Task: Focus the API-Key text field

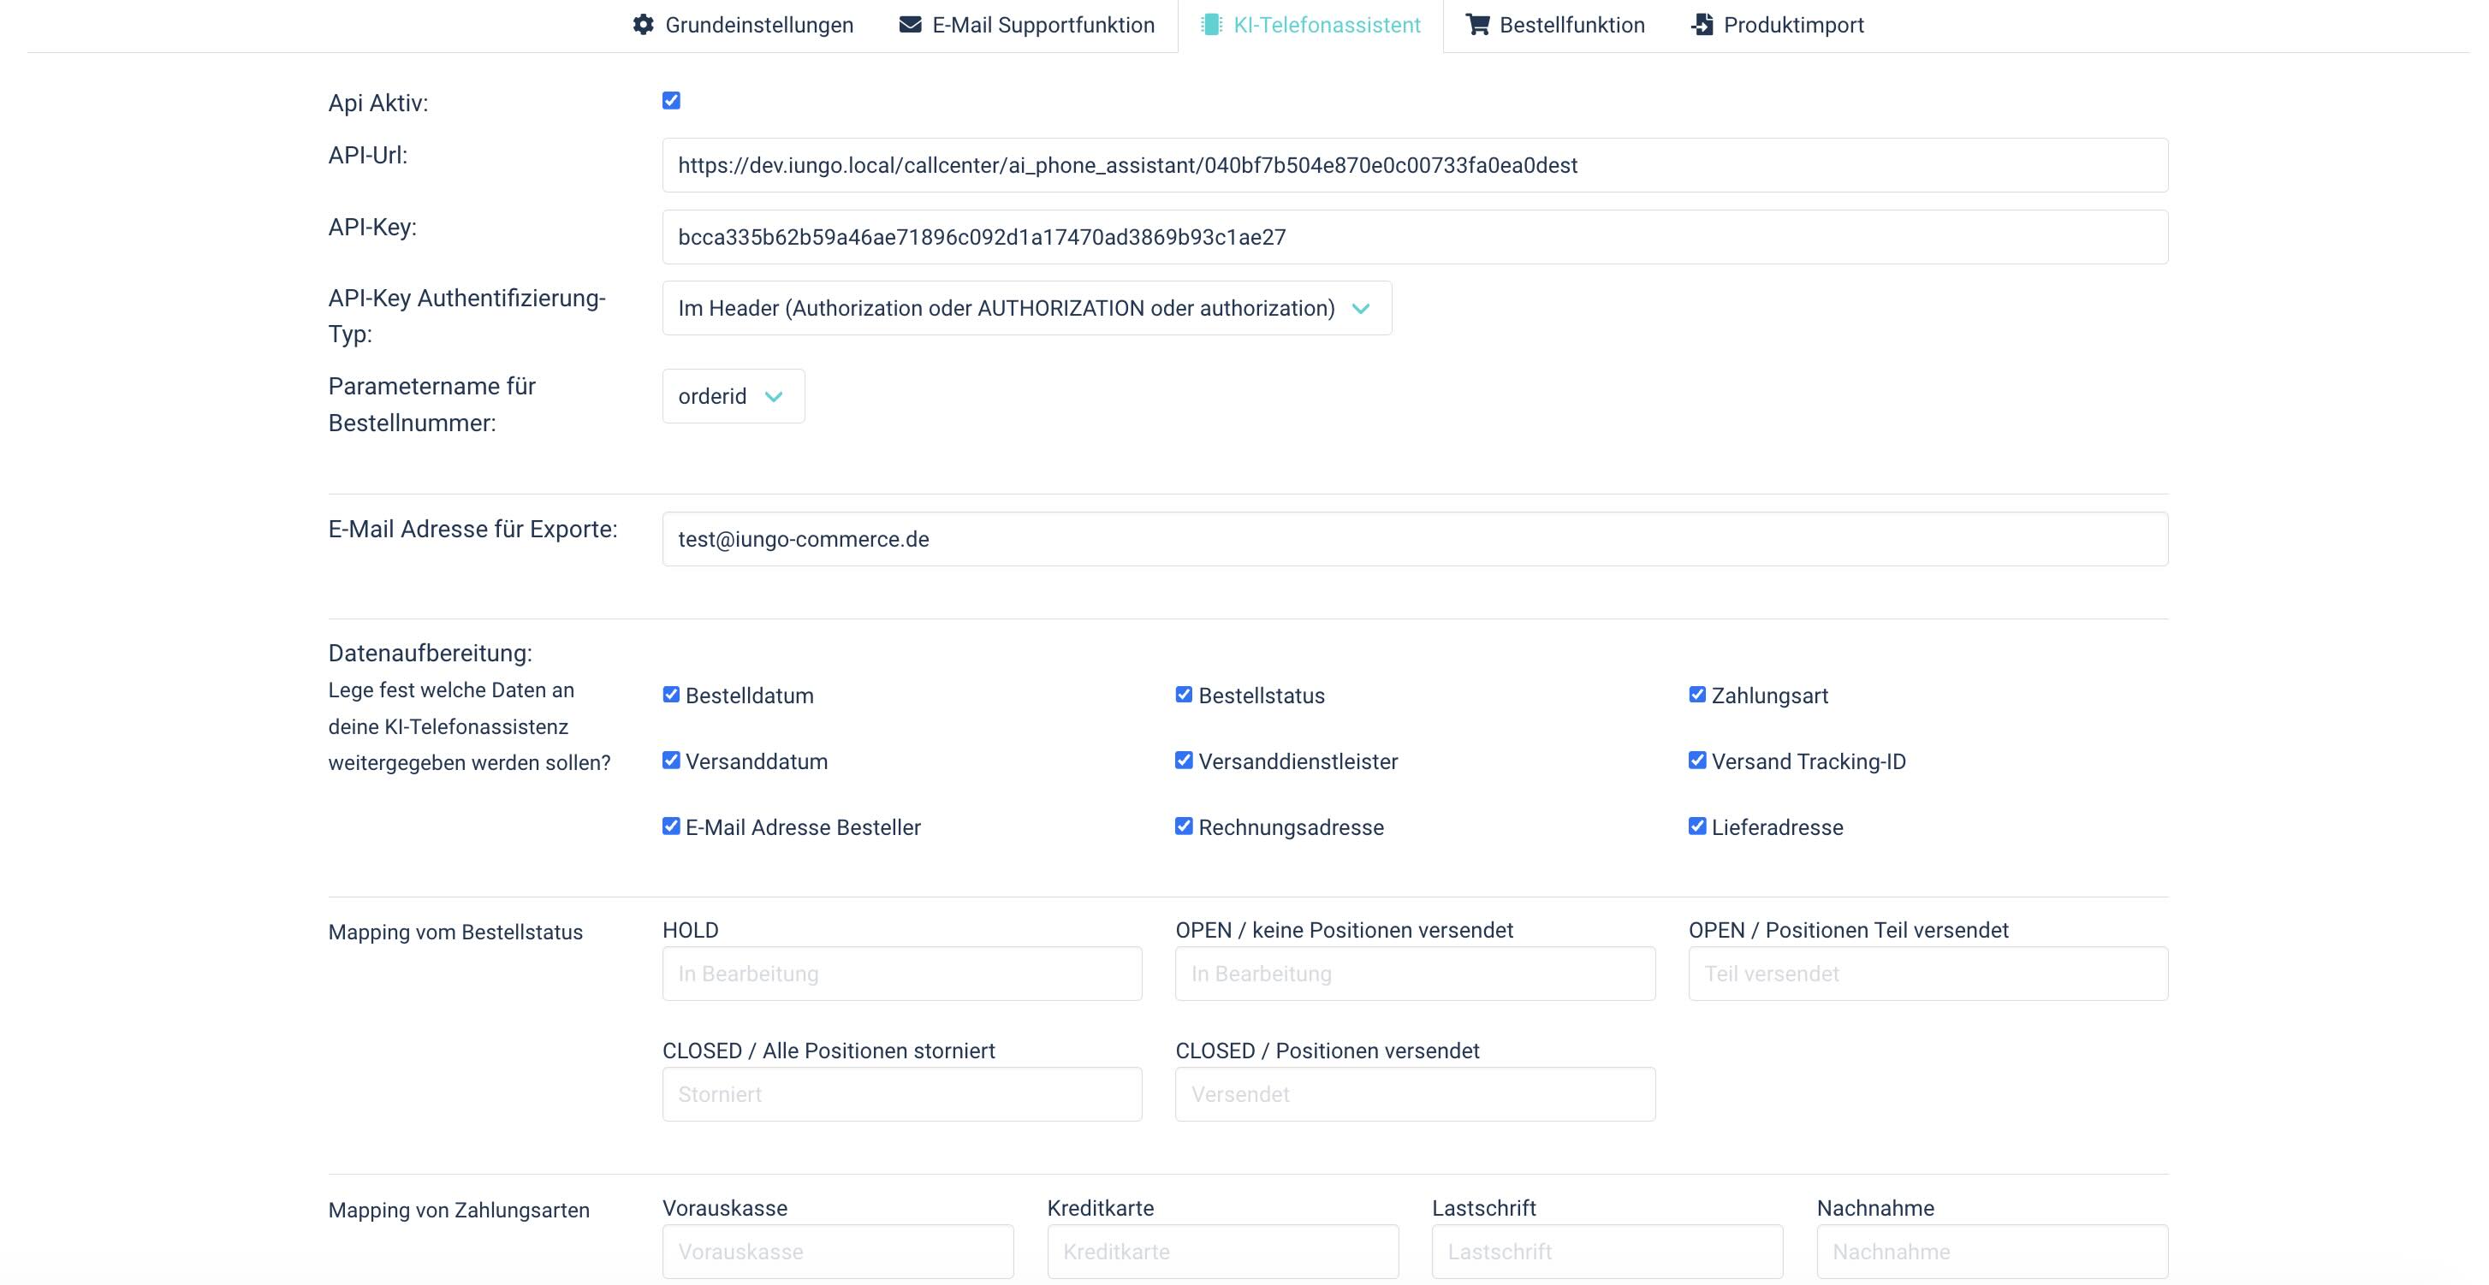Action: [1415, 238]
